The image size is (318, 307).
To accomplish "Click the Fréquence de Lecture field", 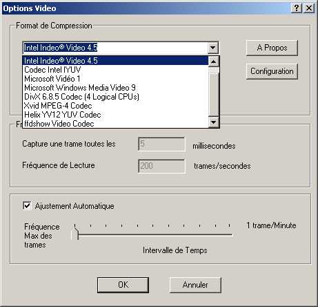I will 161,166.
